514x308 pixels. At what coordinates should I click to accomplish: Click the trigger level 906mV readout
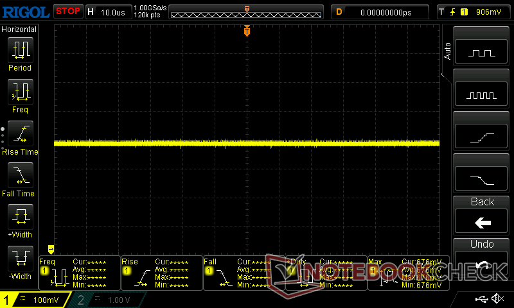488,12
